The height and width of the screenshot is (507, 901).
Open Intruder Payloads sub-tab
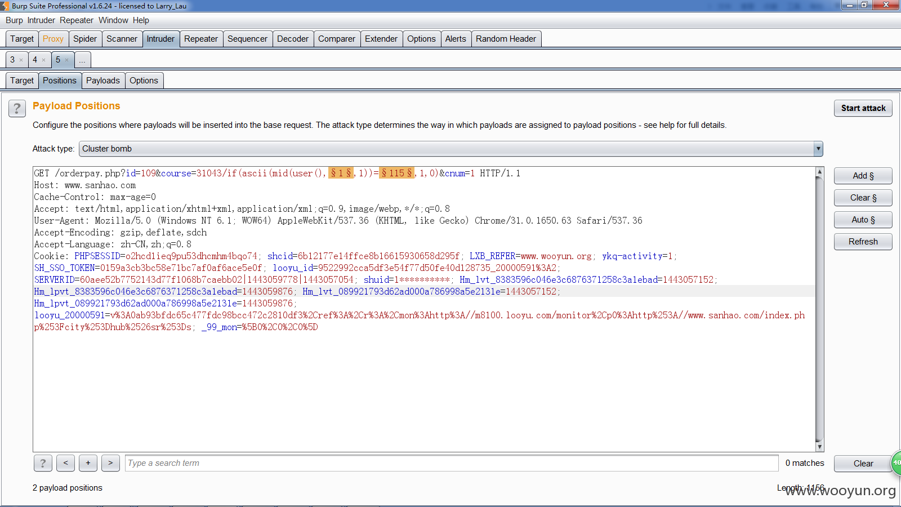coord(103,81)
